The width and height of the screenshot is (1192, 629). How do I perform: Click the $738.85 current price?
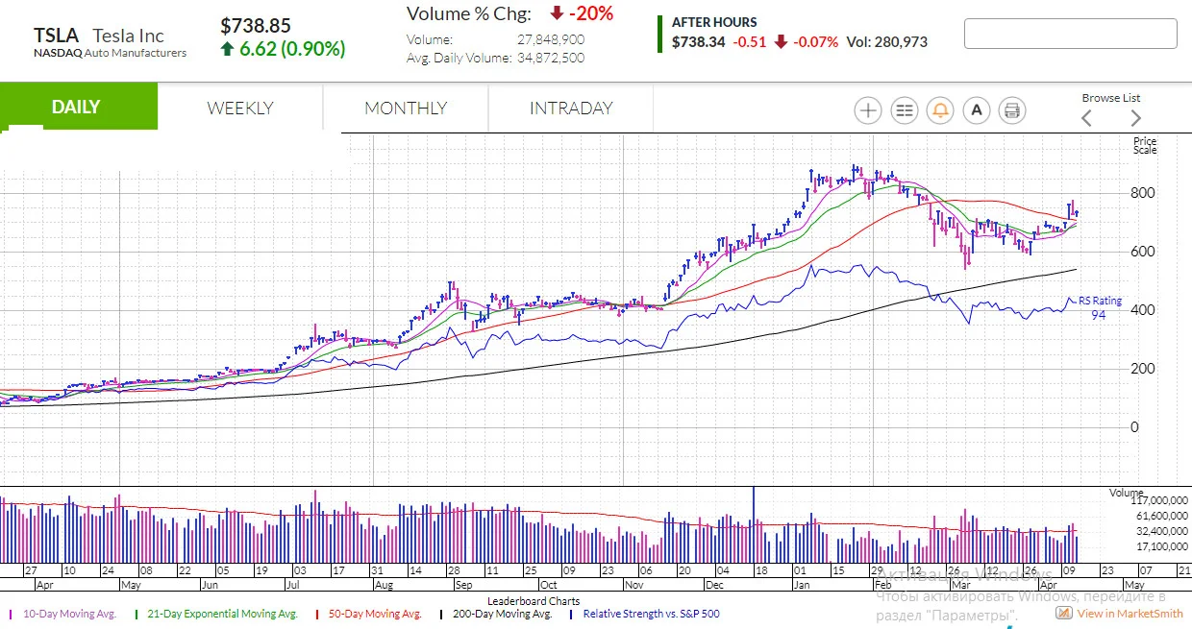pyautogui.click(x=256, y=26)
